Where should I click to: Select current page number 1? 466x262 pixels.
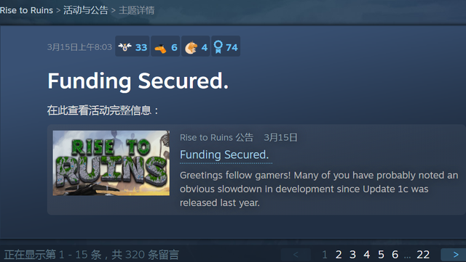click(x=325, y=255)
